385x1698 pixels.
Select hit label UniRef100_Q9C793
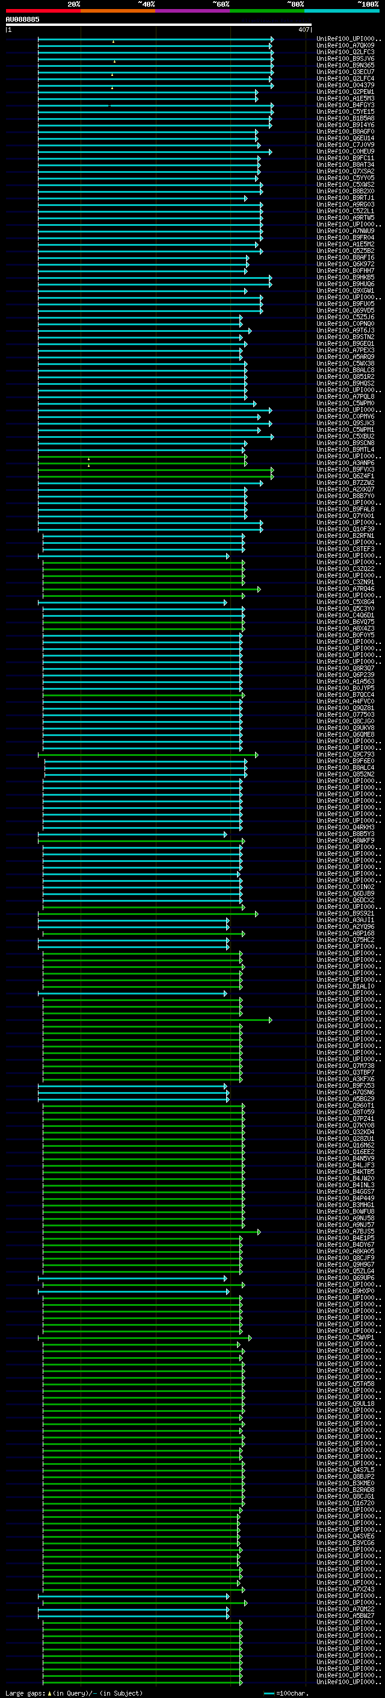click(345, 754)
